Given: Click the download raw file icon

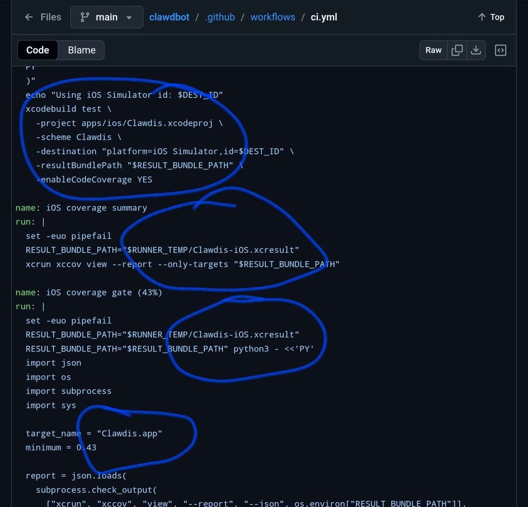Looking at the screenshot, I should (476, 50).
